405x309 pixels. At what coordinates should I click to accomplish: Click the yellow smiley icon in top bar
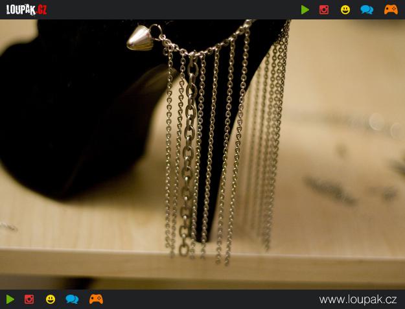click(345, 10)
